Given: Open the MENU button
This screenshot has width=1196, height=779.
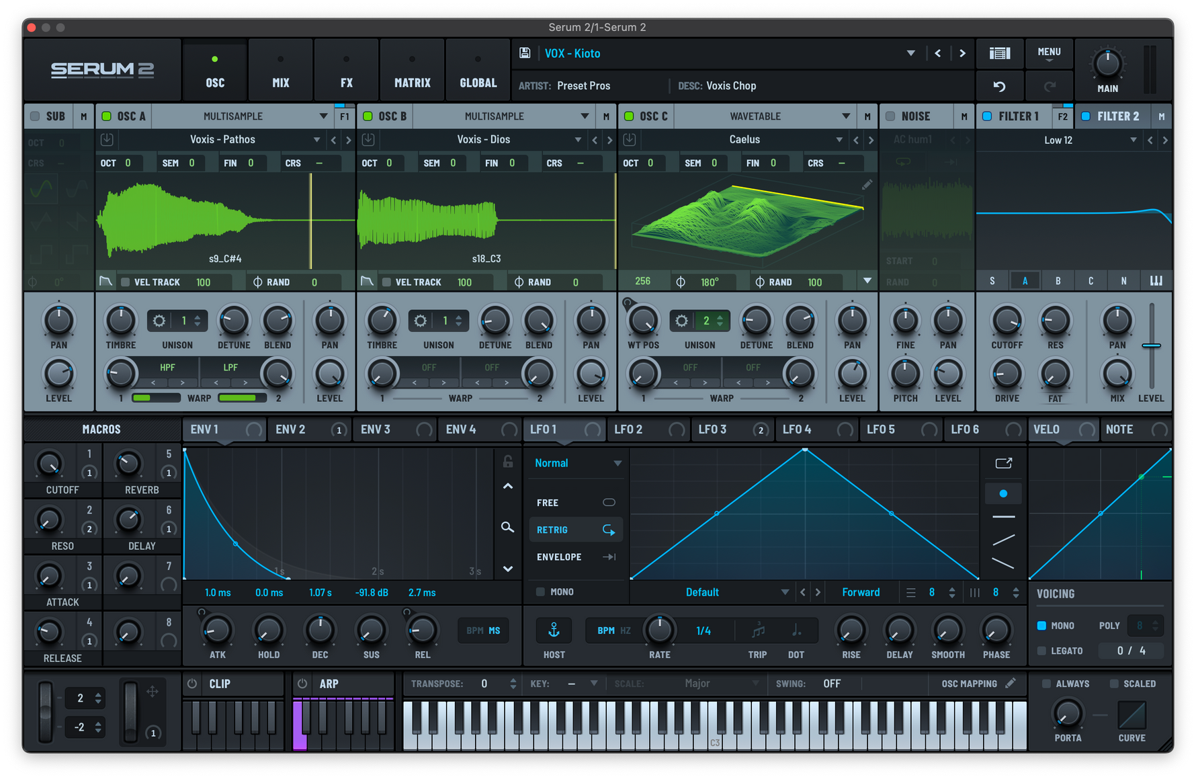Looking at the screenshot, I should click(1049, 53).
